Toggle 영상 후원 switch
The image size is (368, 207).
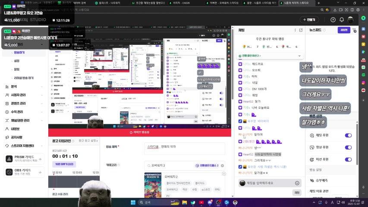point(348,147)
